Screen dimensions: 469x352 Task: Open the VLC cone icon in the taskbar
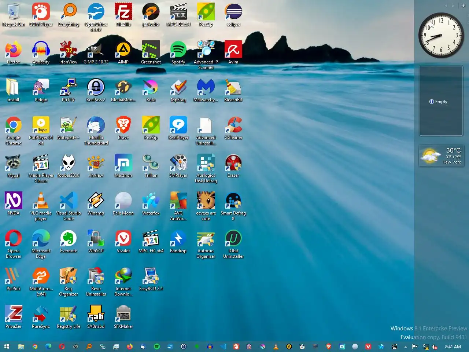[x=276, y=346]
